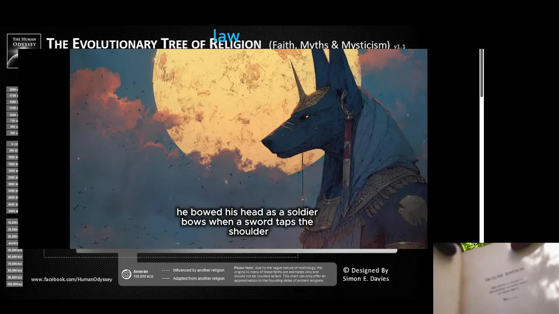This screenshot has height=314, width=559.
Task: Select the webcam book thumbnail
Action: [496, 278]
